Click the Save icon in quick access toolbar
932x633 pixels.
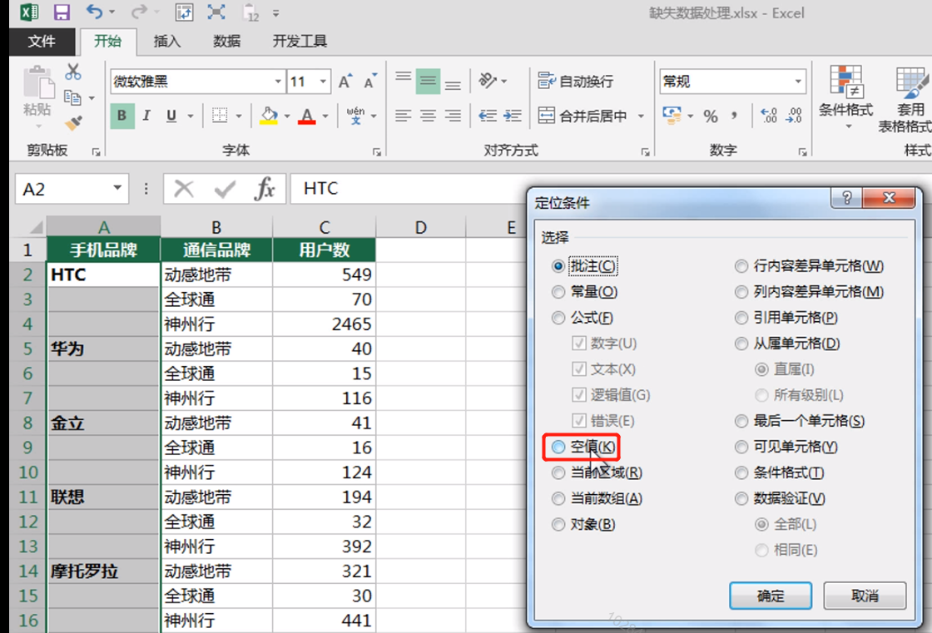[x=62, y=12]
